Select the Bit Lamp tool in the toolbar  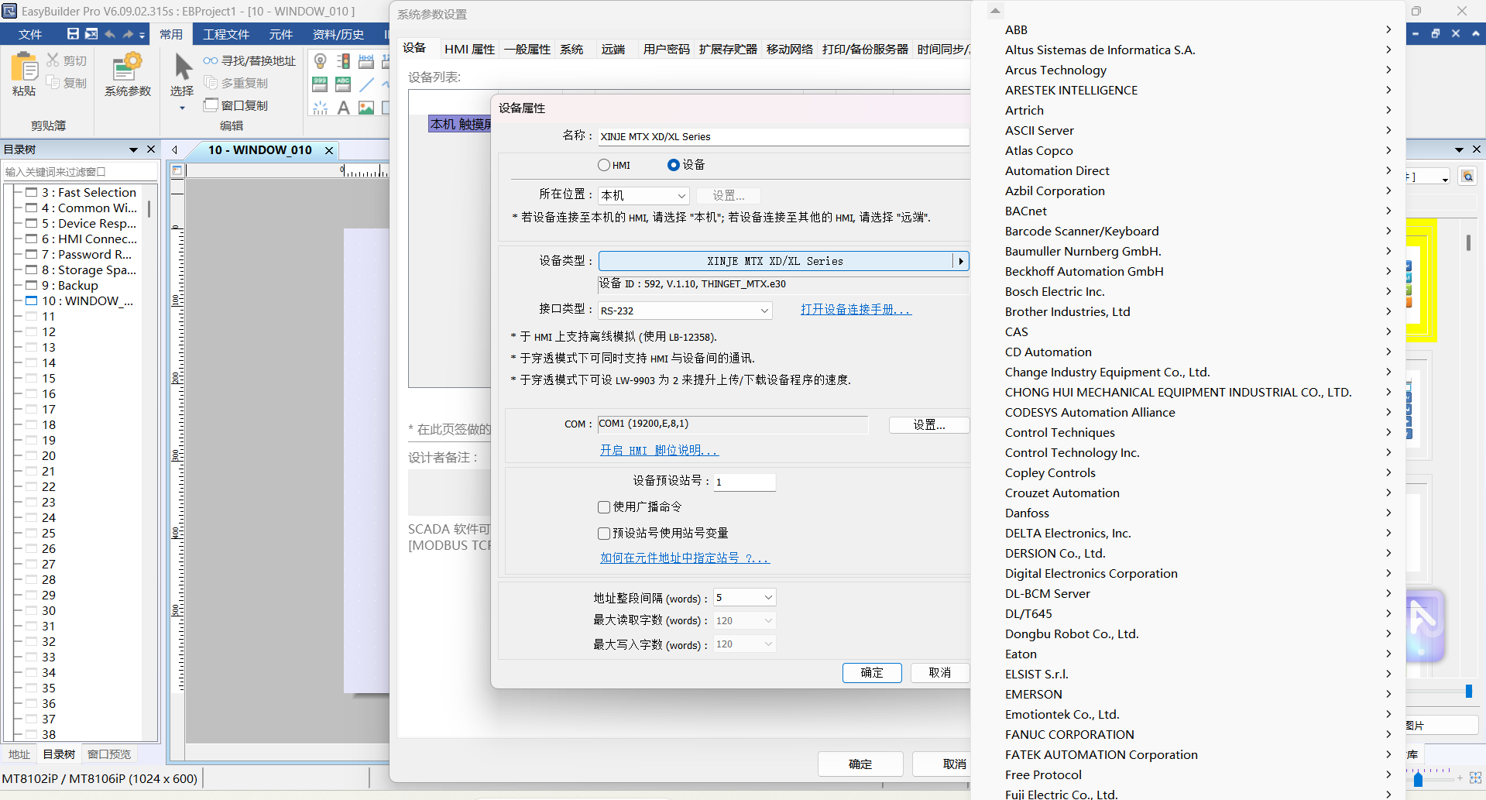pyautogui.click(x=320, y=61)
